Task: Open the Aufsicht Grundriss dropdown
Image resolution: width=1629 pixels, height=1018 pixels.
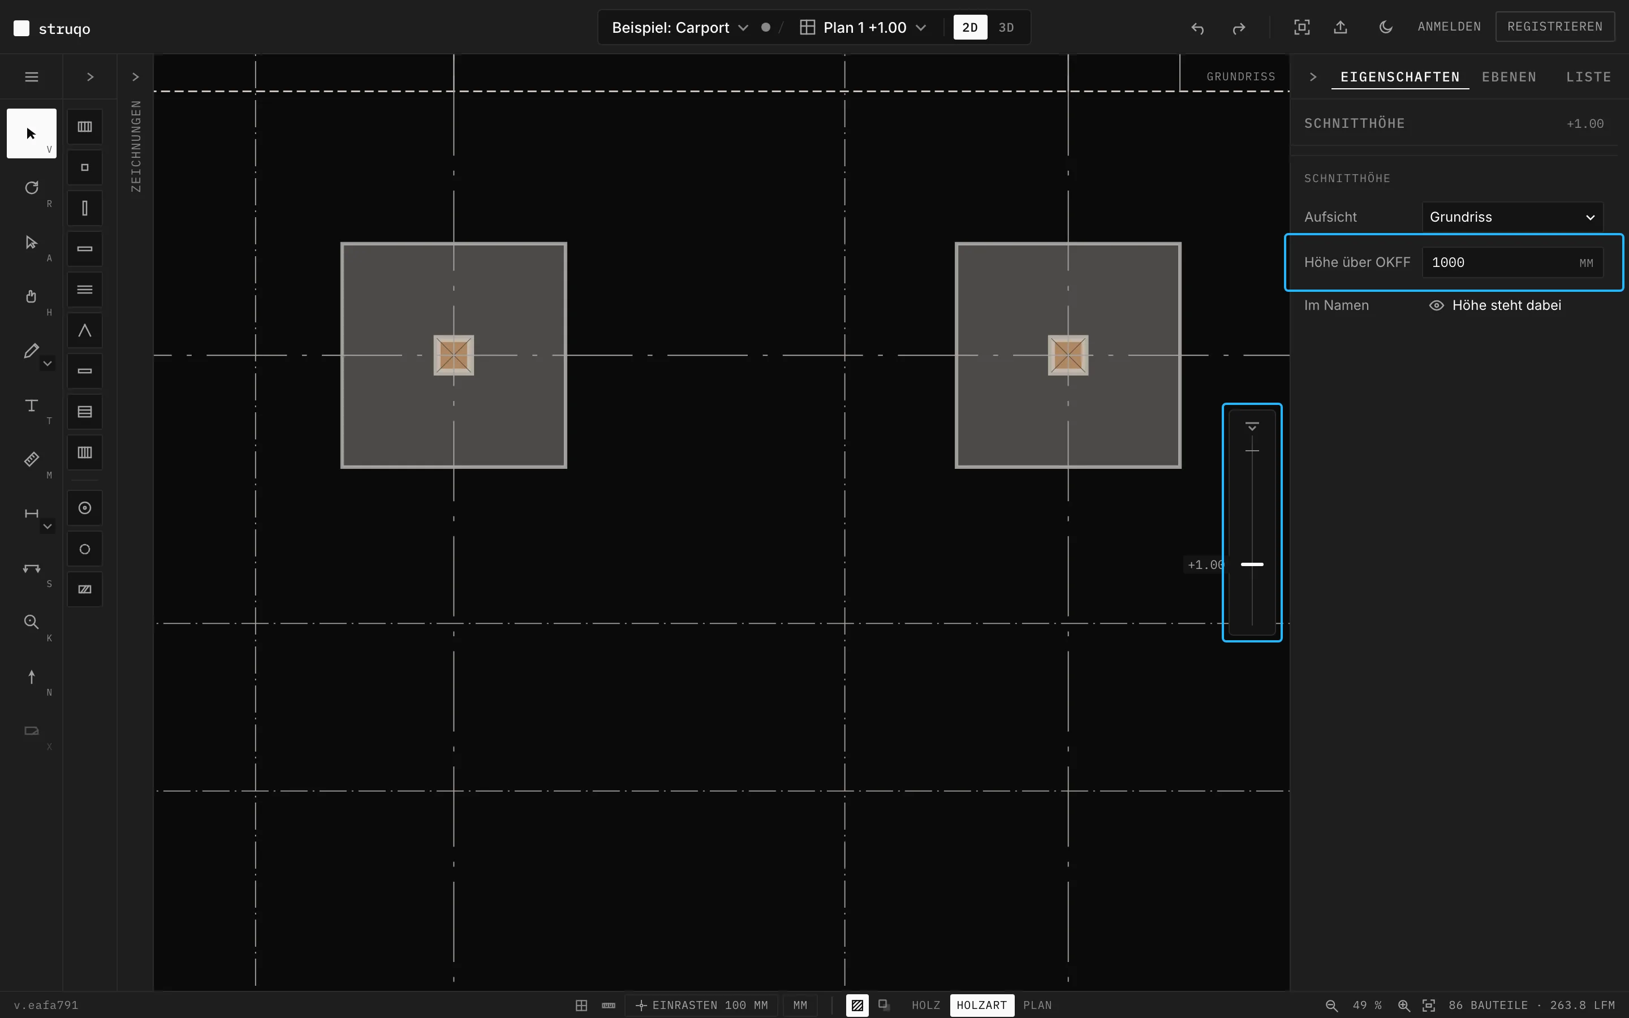Action: click(1512, 217)
